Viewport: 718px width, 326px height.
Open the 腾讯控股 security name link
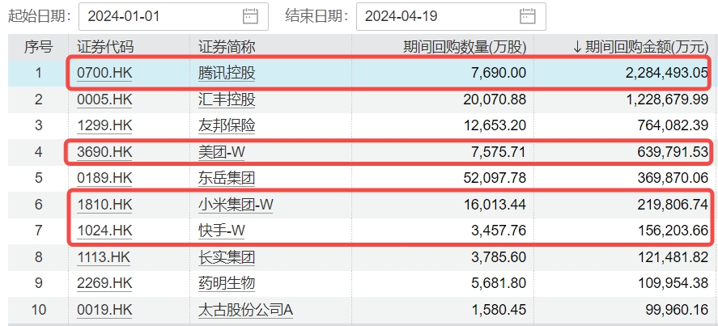coord(227,73)
